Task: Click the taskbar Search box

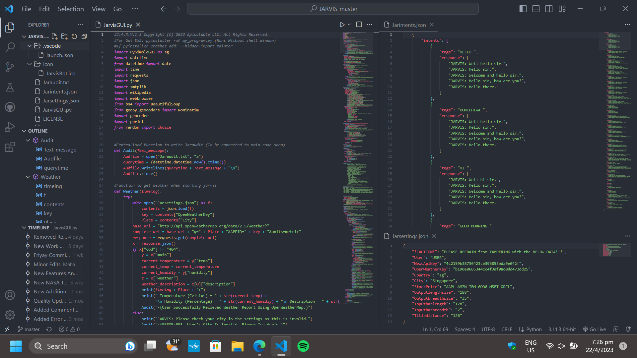Action: [x=83, y=346]
